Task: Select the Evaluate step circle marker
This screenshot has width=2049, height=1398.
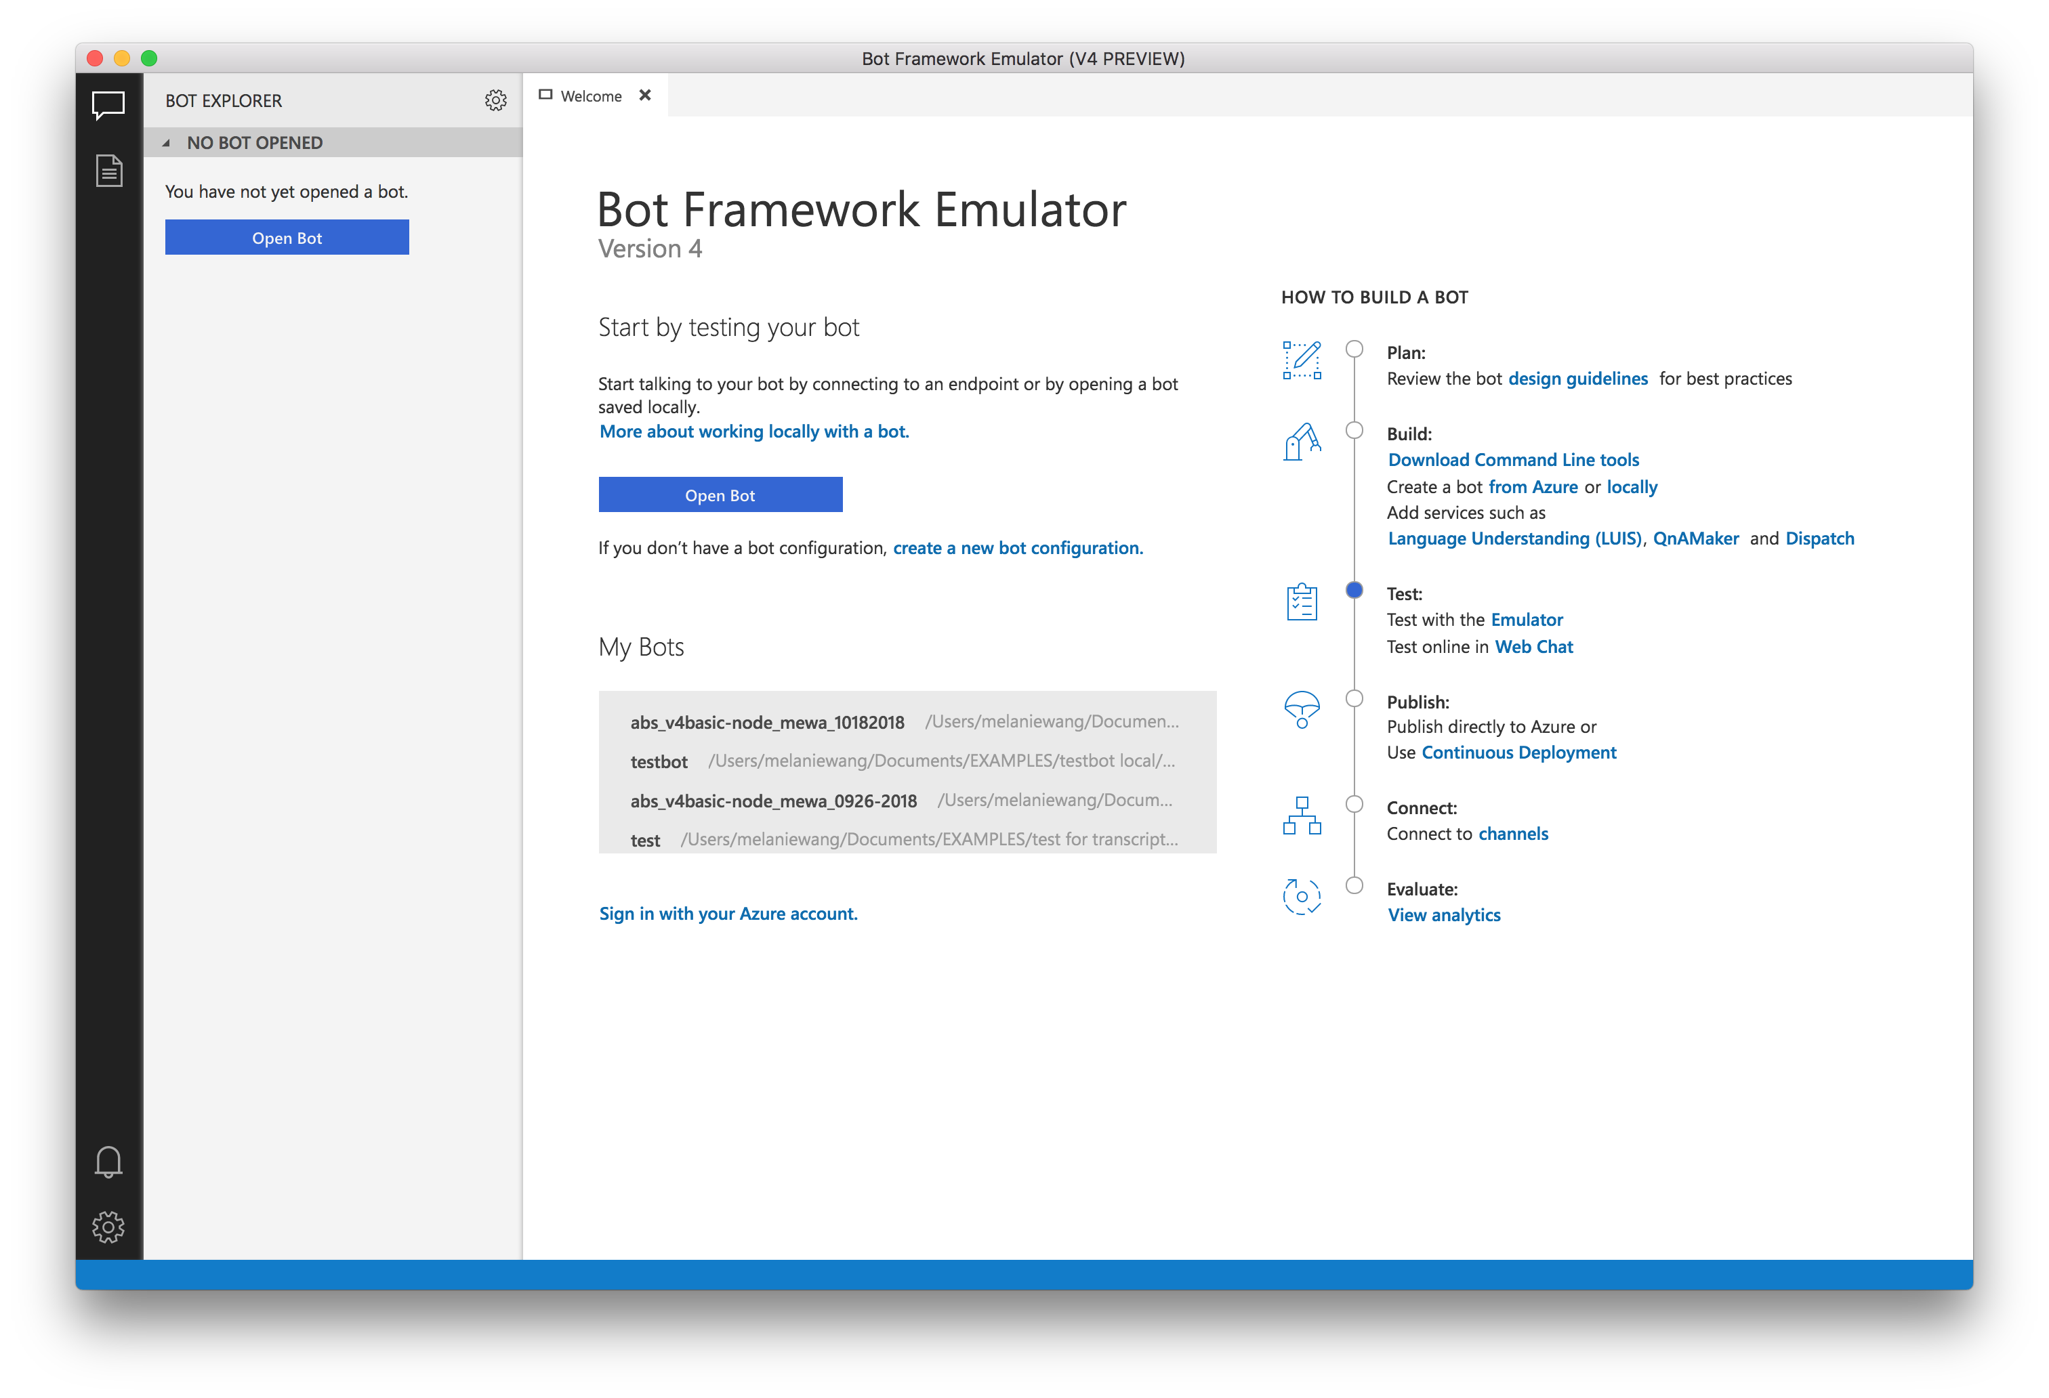Action: click(1354, 885)
